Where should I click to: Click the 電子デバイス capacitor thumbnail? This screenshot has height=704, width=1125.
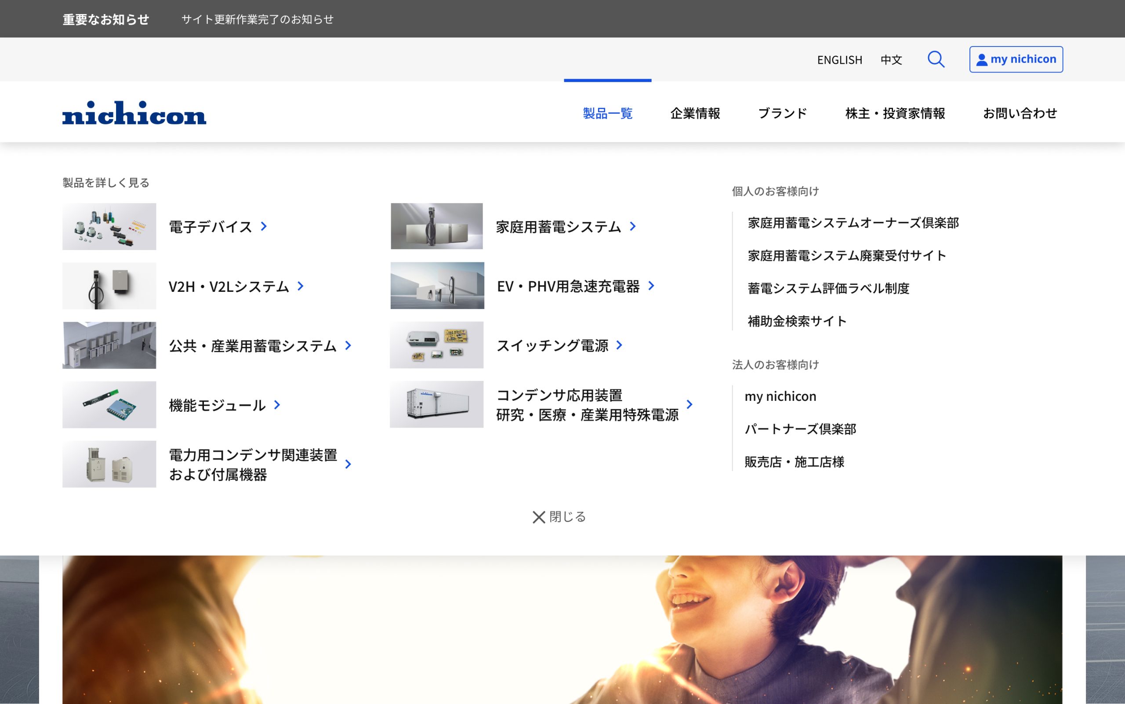(109, 226)
